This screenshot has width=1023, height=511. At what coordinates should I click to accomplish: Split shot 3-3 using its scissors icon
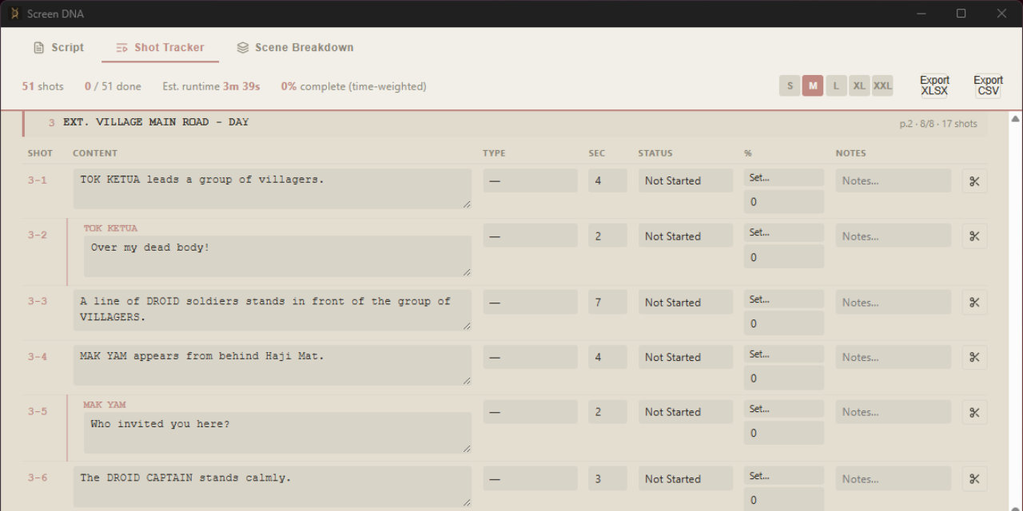click(x=974, y=303)
